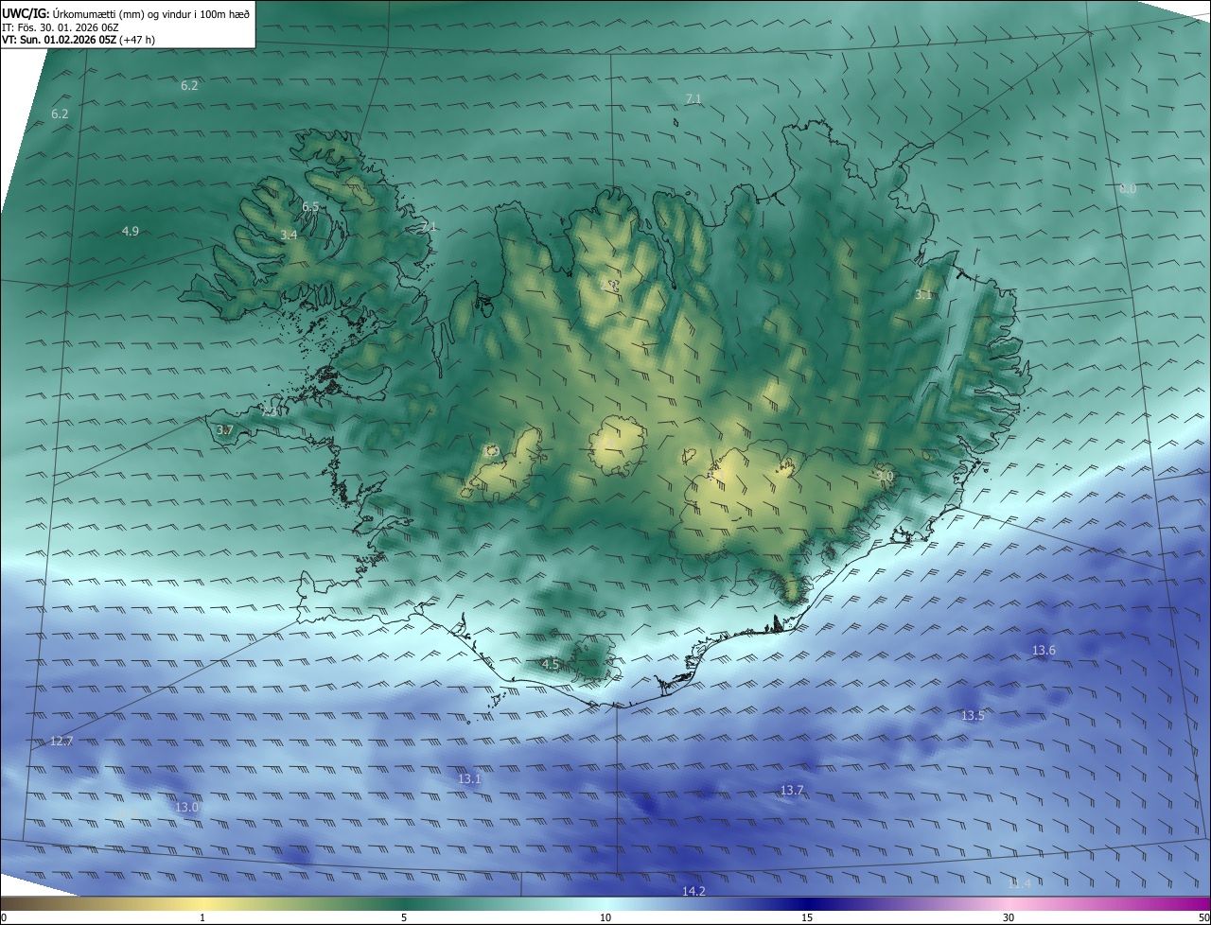Click the 4.9 value west of the Westfjords
This screenshot has height=925, width=1211.
131,231
